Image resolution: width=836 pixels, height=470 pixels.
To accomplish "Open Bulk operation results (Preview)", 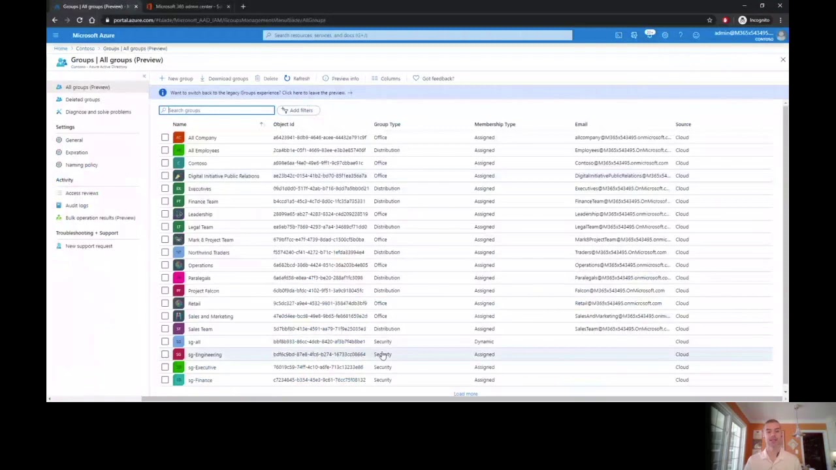I will point(100,218).
